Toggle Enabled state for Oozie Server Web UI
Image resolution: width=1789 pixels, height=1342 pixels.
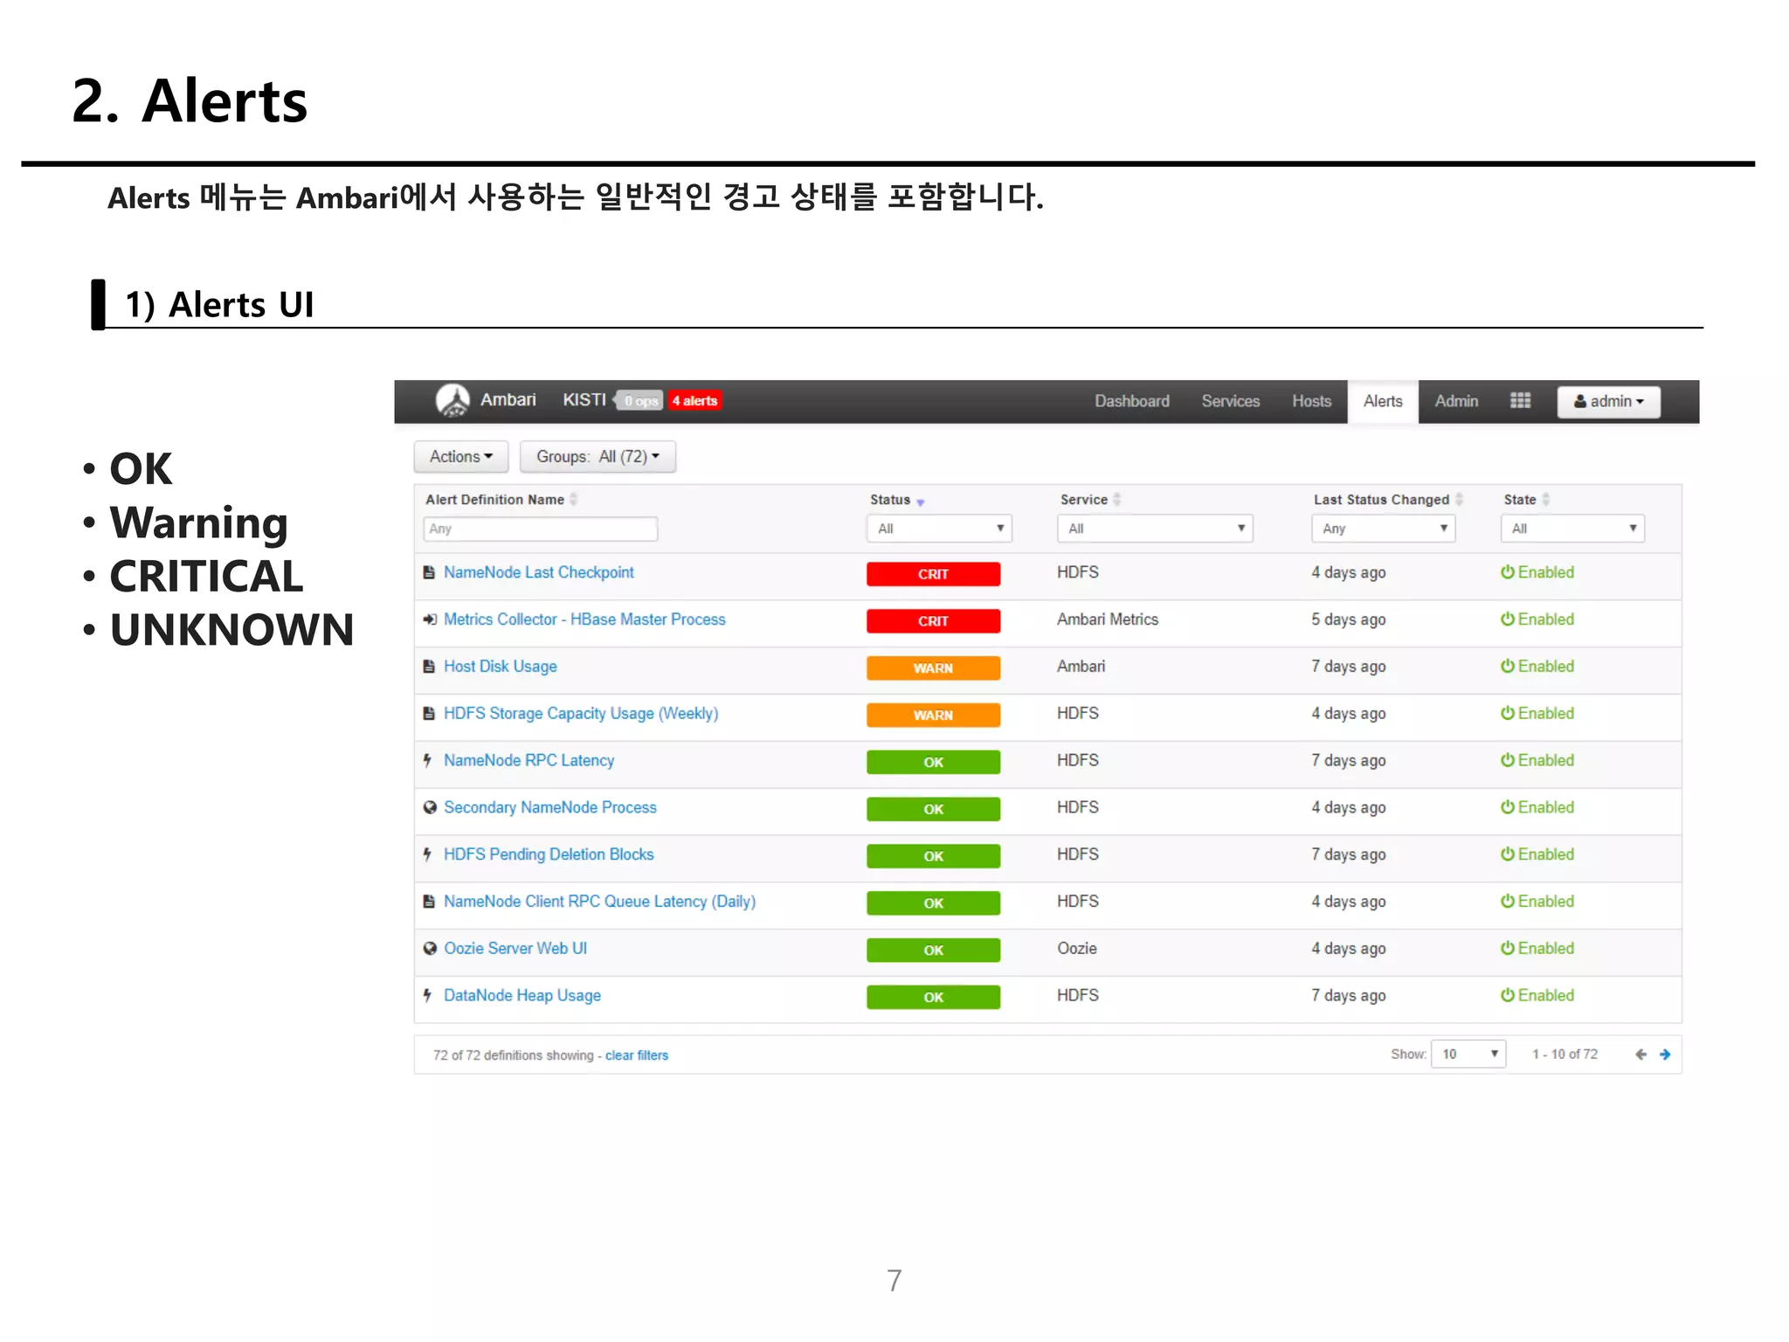(x=1537, y=949)
